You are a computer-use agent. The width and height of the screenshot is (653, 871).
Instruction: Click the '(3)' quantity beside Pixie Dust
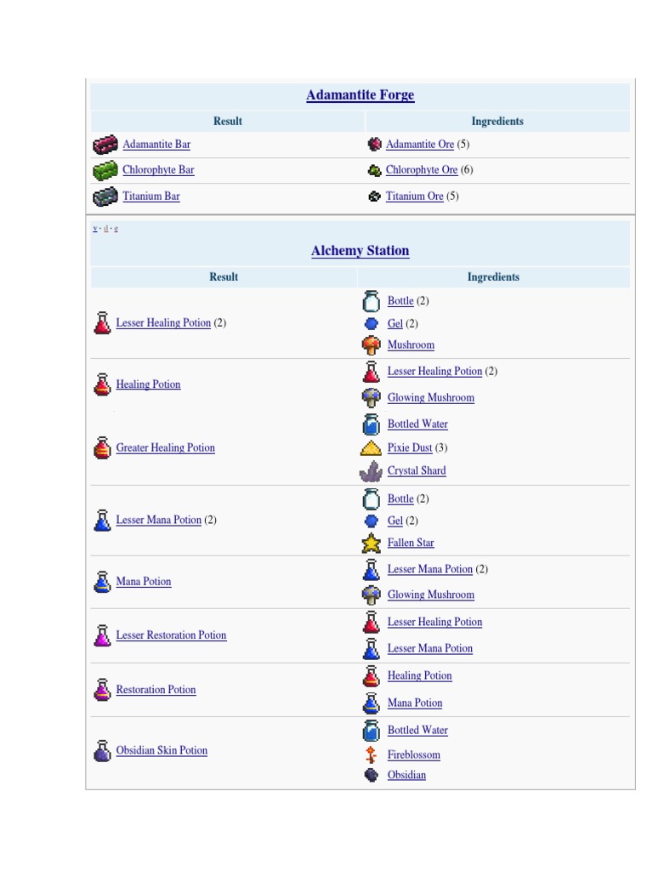(441, 447)
